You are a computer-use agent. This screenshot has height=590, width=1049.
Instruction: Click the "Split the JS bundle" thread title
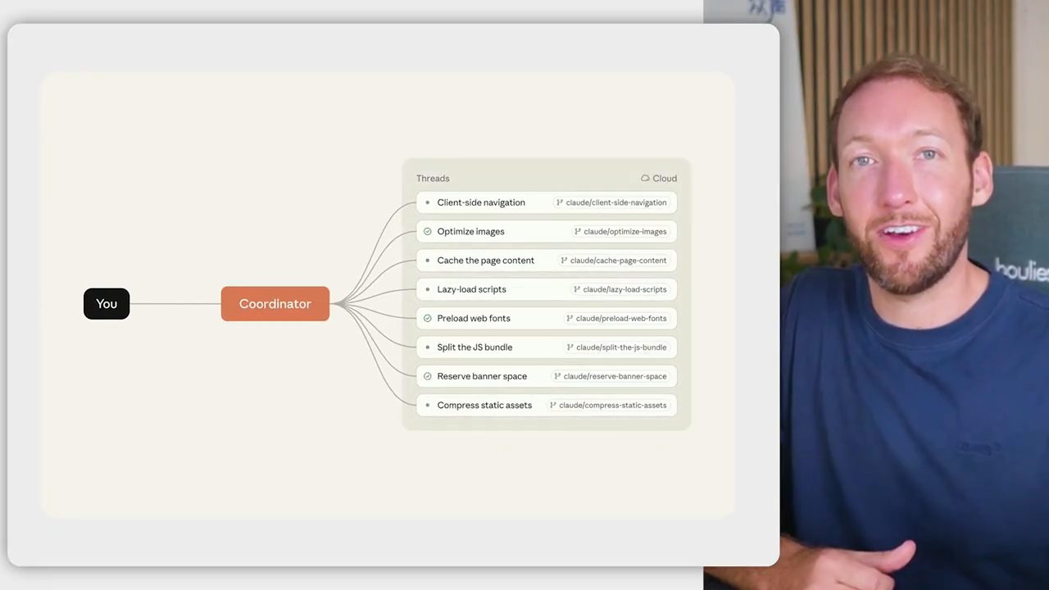475,347
